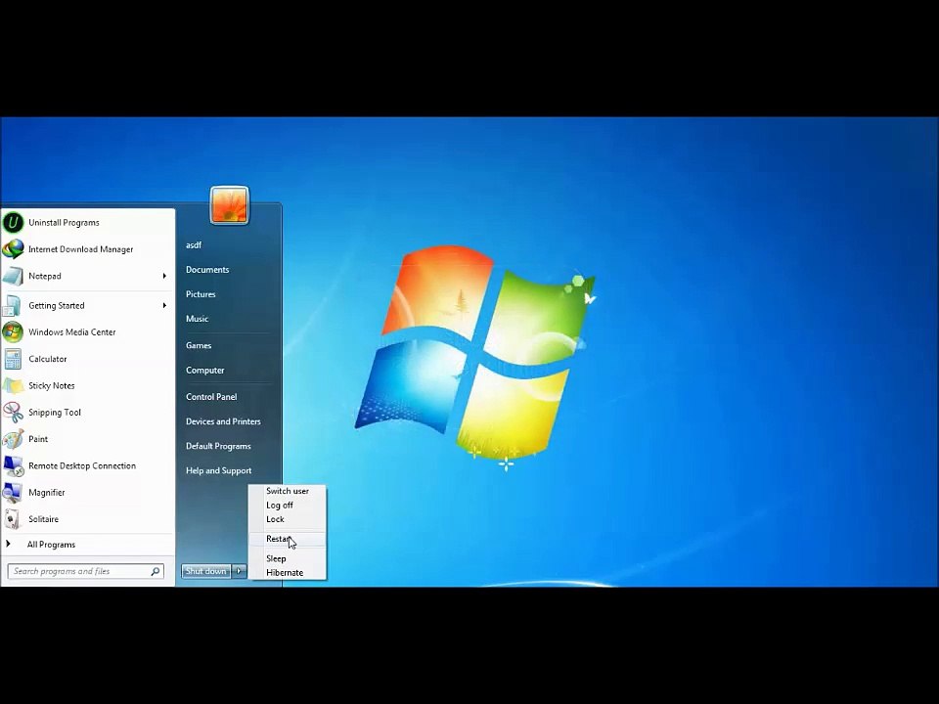Launch Snipping Tool scissors icon
The width and height of the screenshot is (939, 704).
tap(13, 413)
